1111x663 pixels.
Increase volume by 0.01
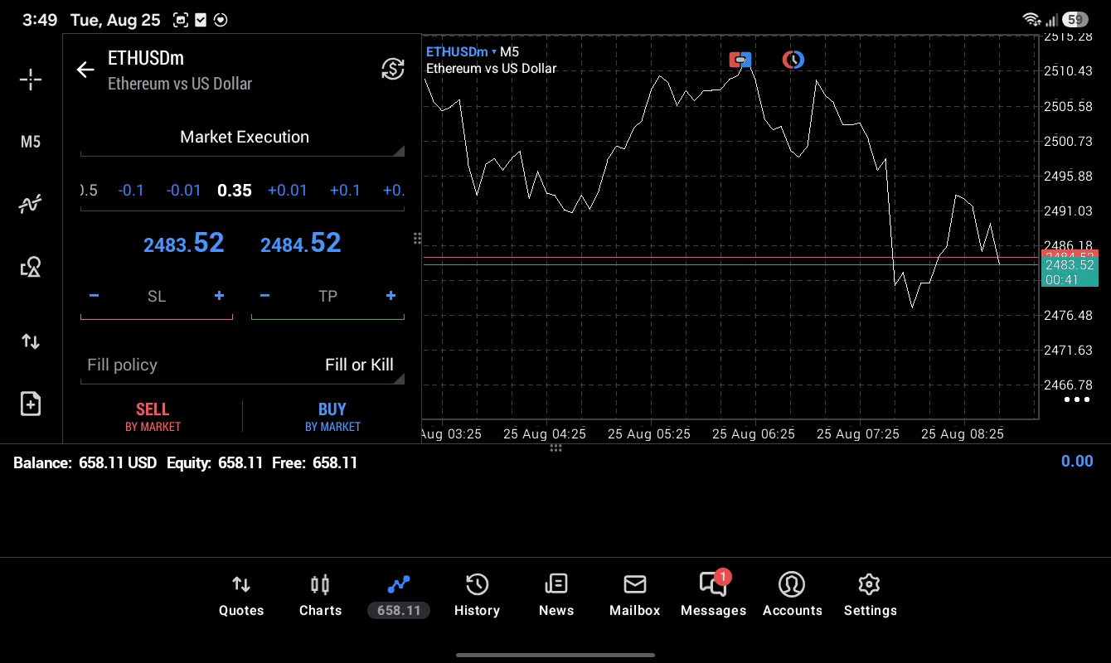(x=287, y=191)
